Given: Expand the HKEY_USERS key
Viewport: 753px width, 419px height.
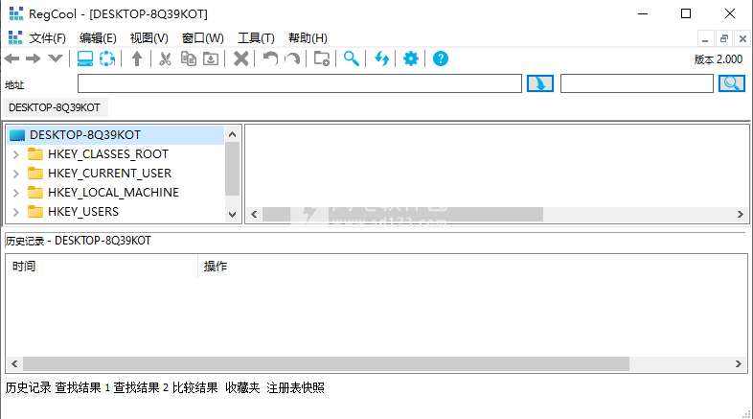Looking at the screenshot, I should [x=16, y=212].
